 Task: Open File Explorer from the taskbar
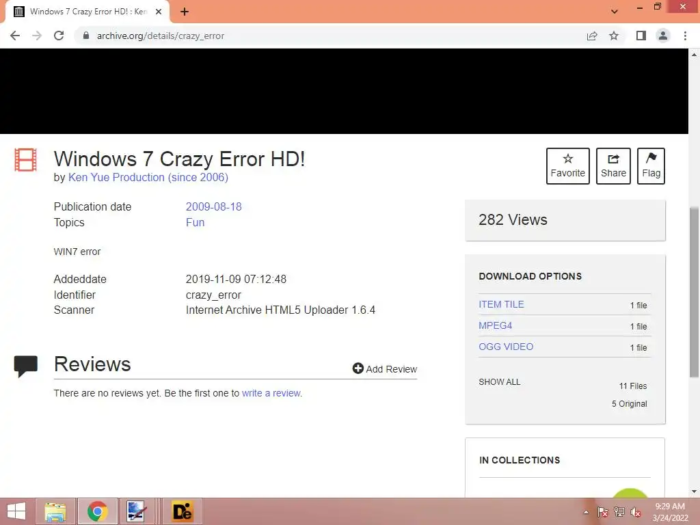click(x=55, y=511)
